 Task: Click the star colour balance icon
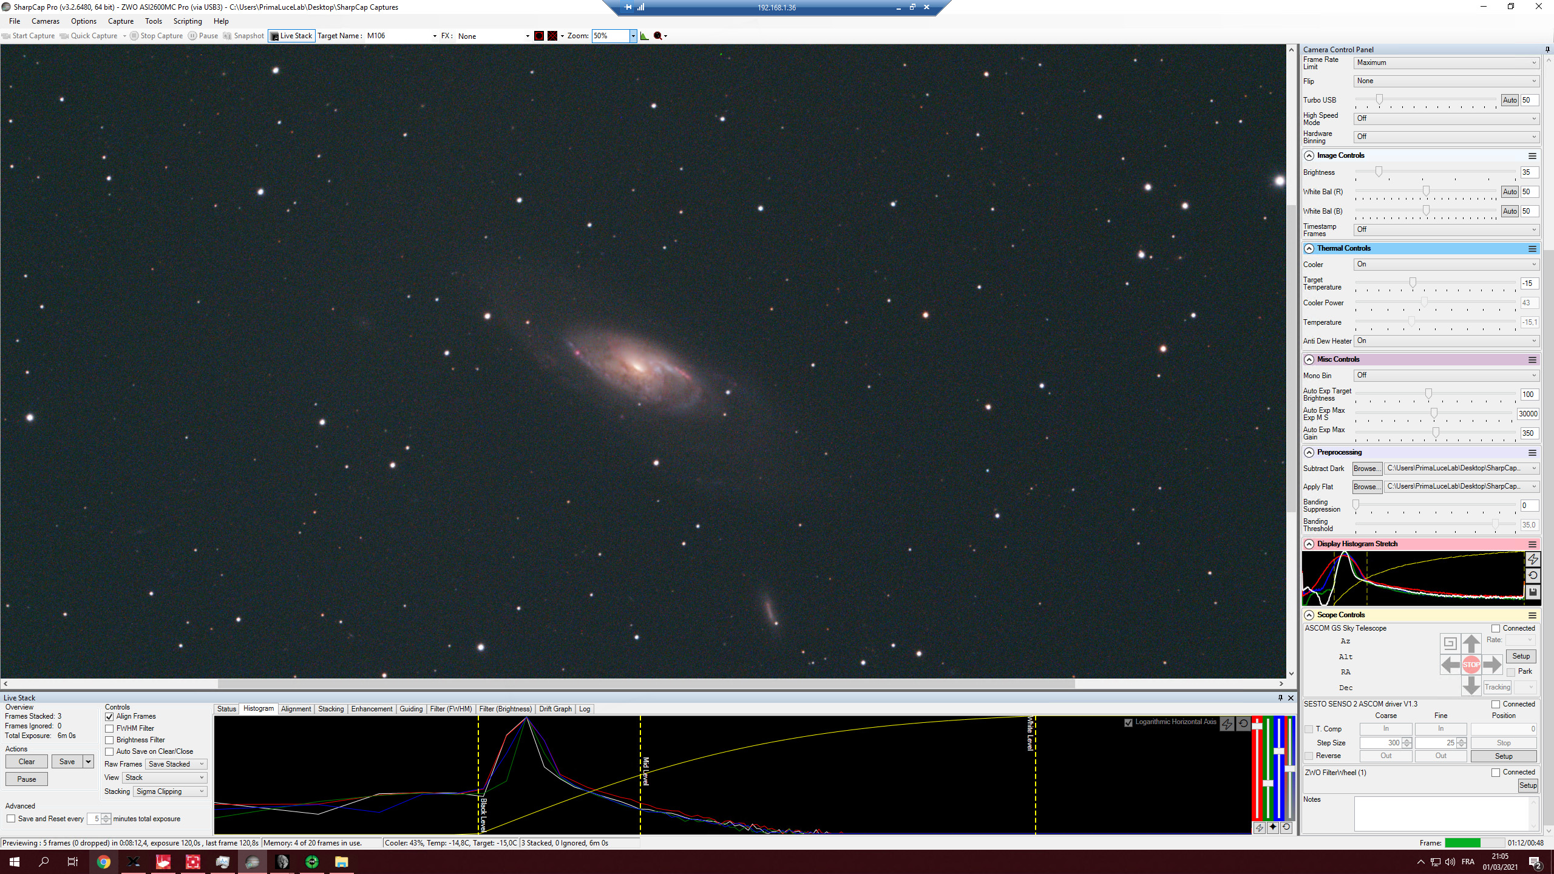tap(1273, 827)
